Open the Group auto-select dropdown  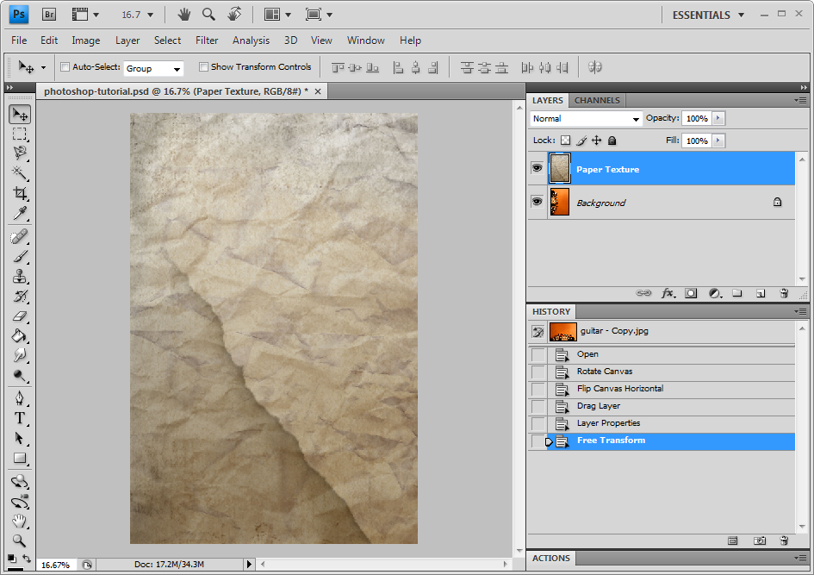tap(154, 68)
